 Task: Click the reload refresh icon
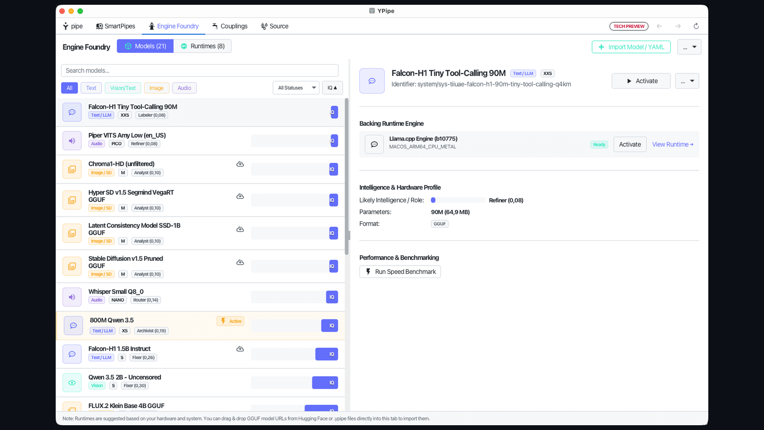pos(696,26)
